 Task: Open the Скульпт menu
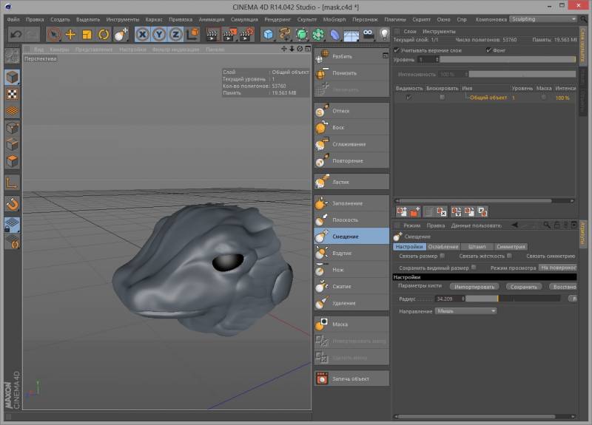point(306,19)
